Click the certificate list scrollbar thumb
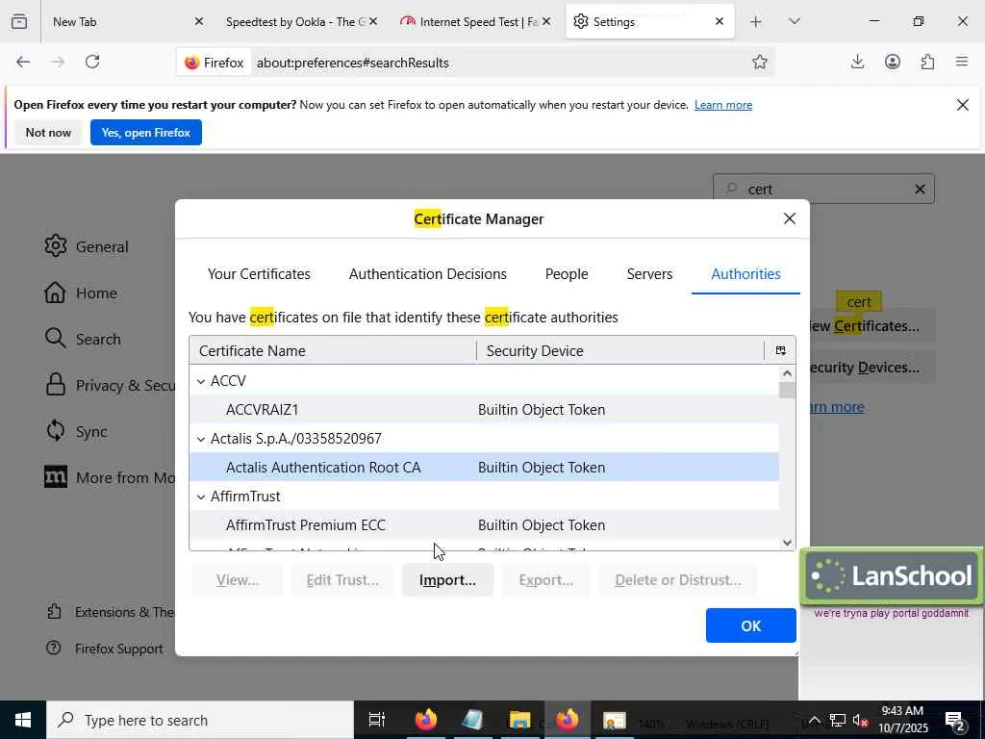 787,391
